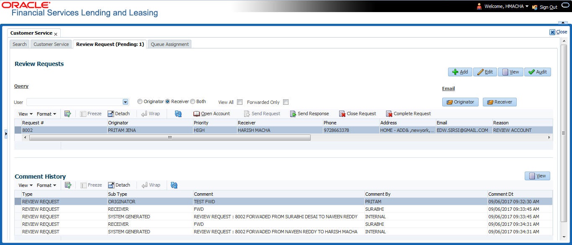The width and height of the screenshot is (572, 245).
Task: Select the Both radio button
Action: click(x=193, y=101)
